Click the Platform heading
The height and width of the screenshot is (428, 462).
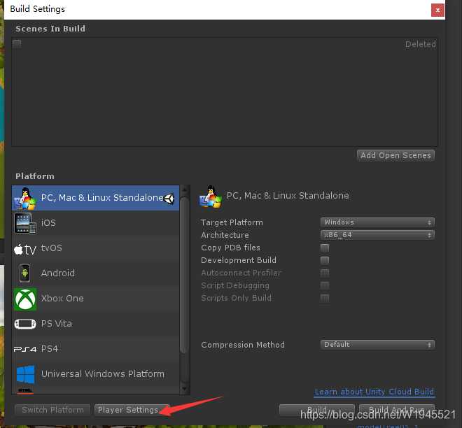point(35,176)
